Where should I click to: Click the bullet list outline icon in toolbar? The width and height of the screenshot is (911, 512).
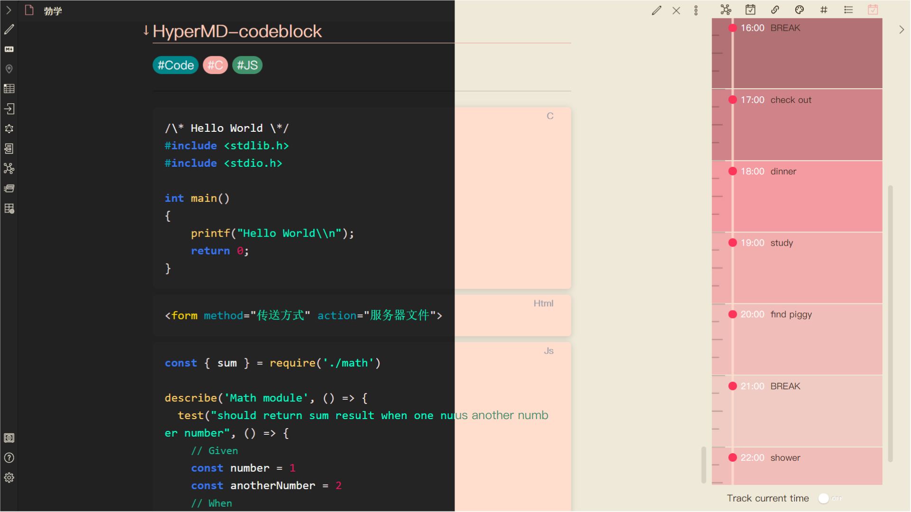[x=848, y=10]
